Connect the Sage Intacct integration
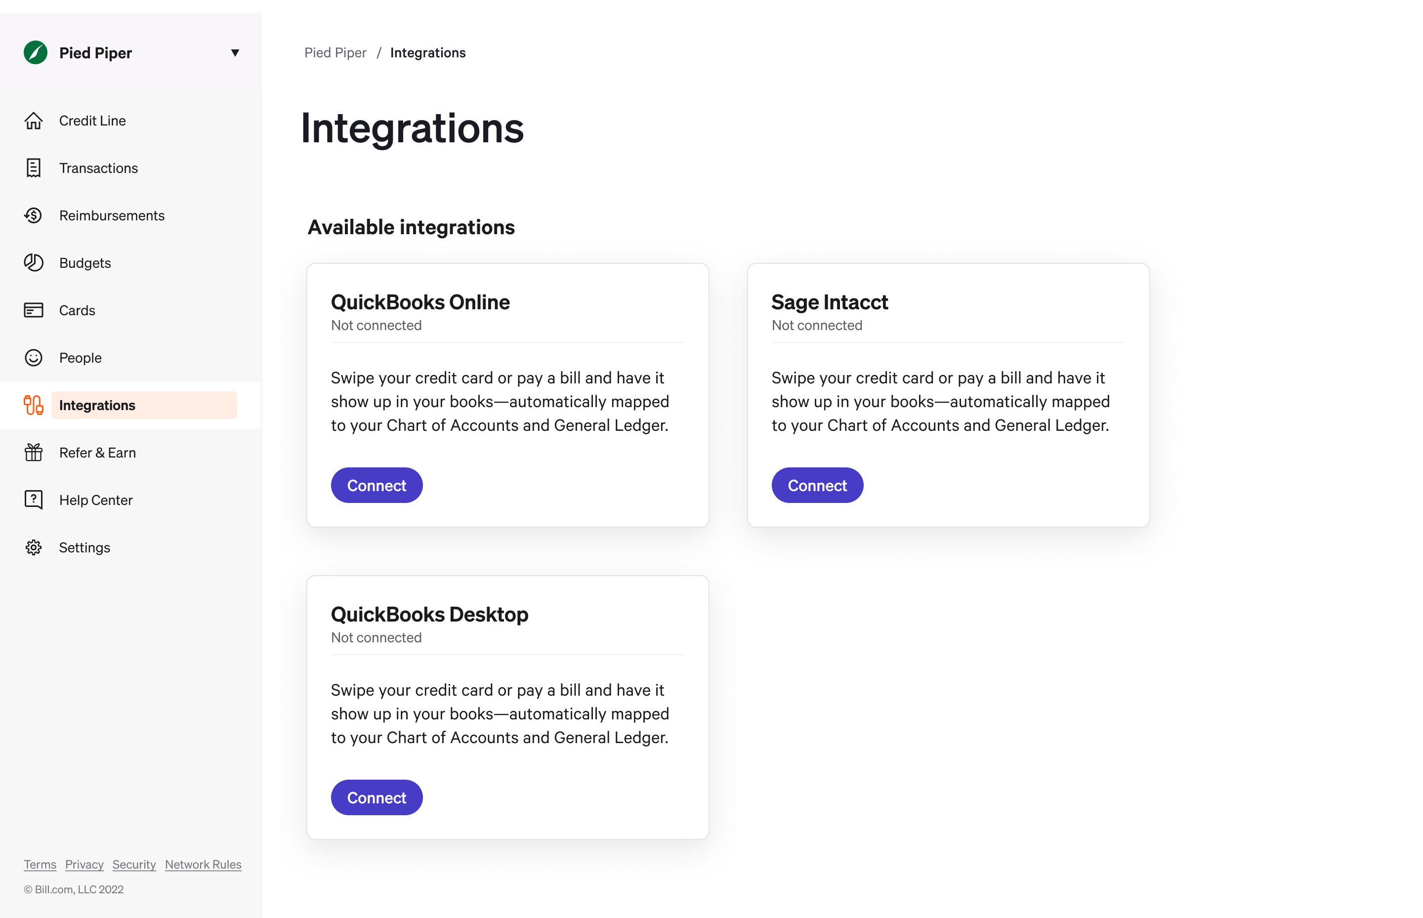This screenshot has height=918, width=1423. [817, 485]
